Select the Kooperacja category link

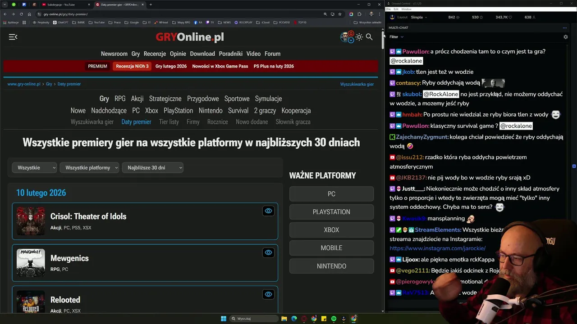pyautogui.click(x=296, y=110)
